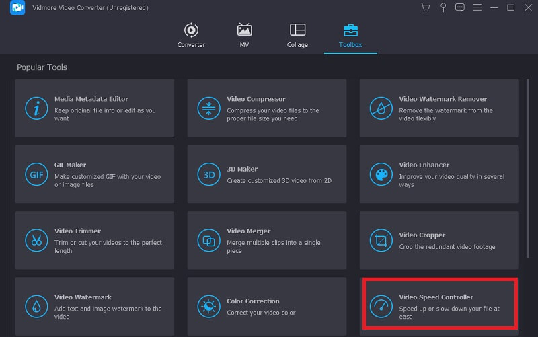Click the Video Cropper icon
The width and height of the screenshot is (538, 337).
[381, 240]
